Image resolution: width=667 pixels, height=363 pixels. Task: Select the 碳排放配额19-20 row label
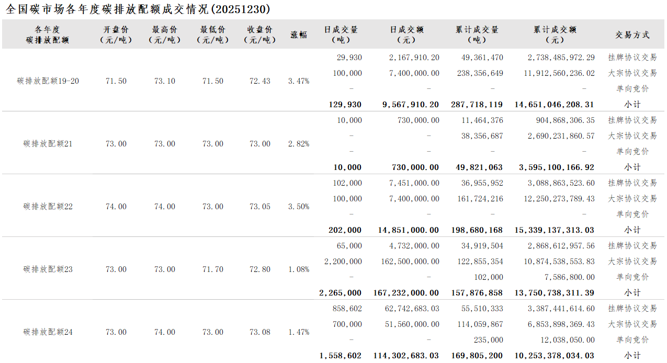click(48, 81)
